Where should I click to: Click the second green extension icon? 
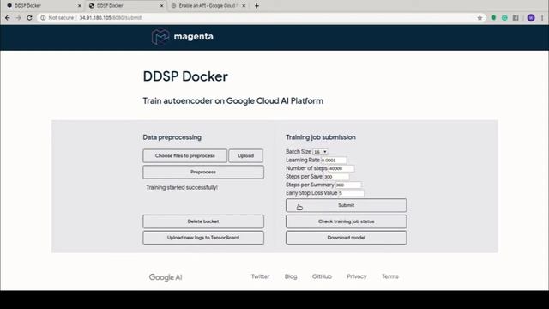[x=504, y=17]
